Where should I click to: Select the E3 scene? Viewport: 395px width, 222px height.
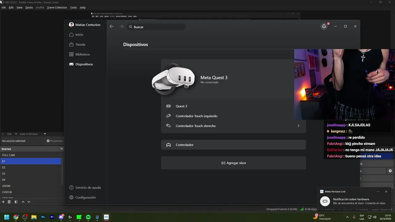click(31, 174)
